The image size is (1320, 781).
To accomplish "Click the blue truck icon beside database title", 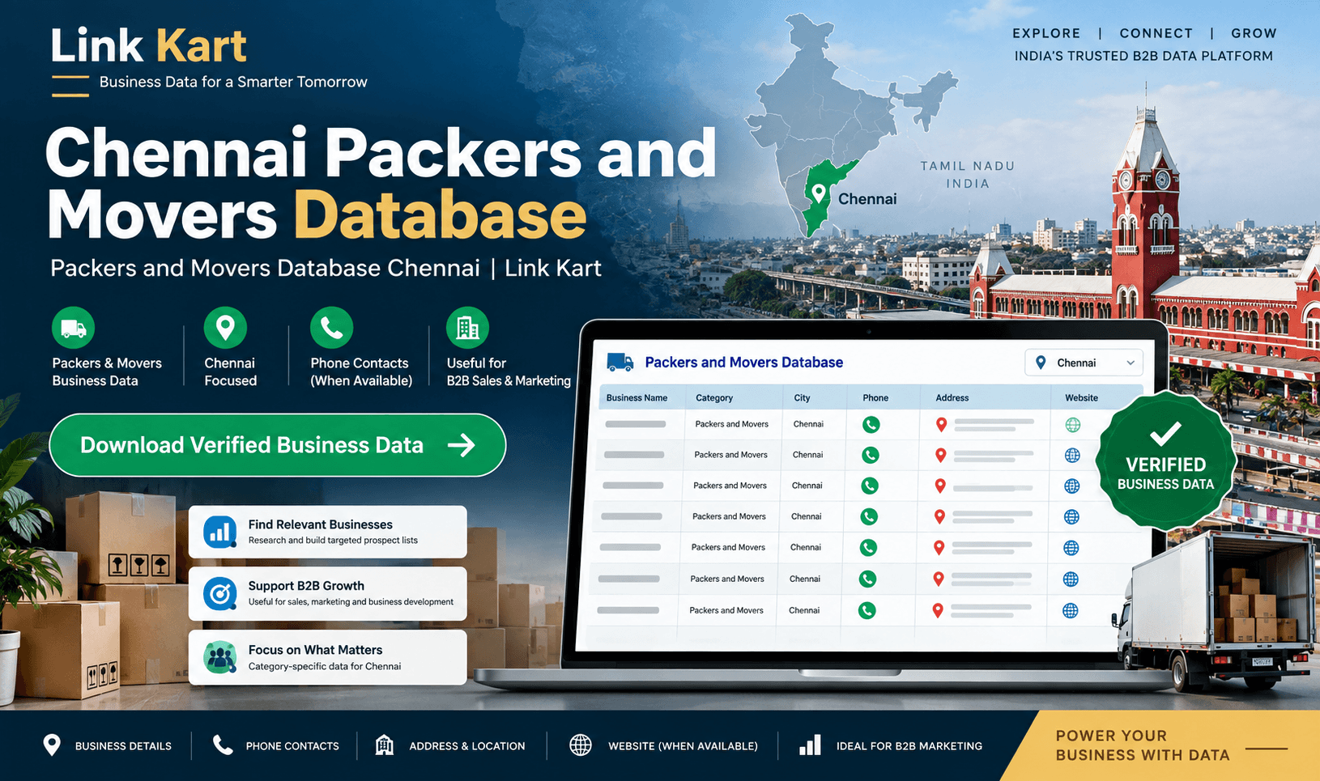I will tap(620, 363).
